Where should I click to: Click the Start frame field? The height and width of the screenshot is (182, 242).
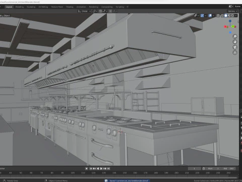point(214,168)
